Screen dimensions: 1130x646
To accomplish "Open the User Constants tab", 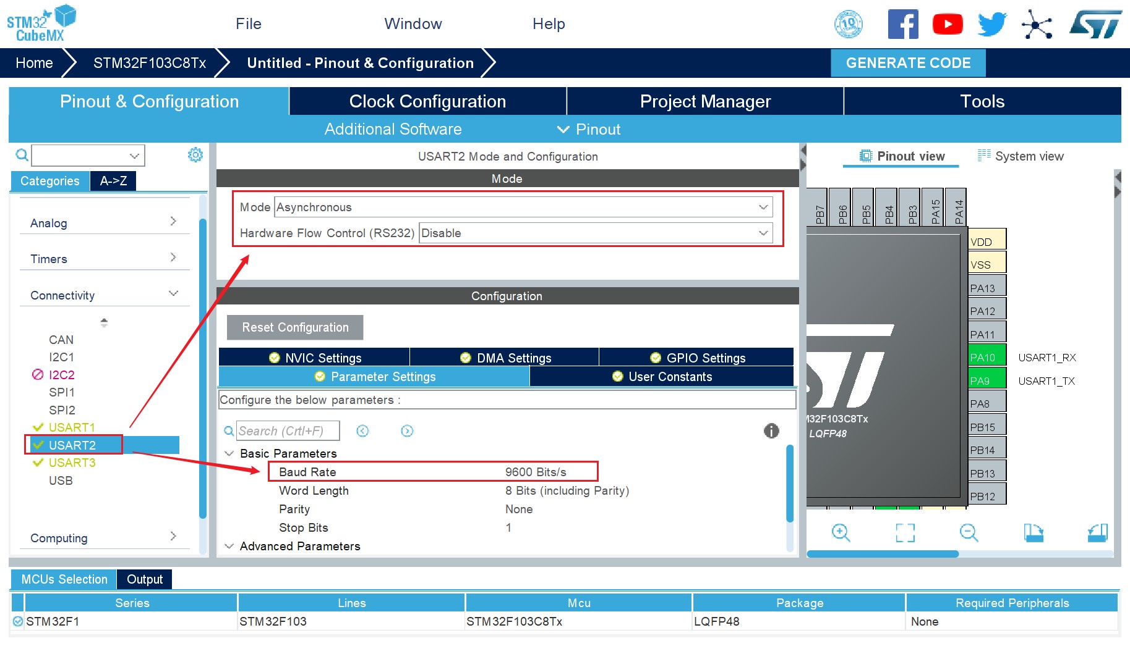I will (x=662, y=376).
